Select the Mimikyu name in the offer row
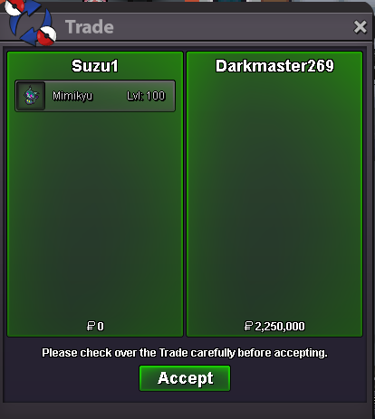This screenshot has width=375, height=419. pyautogui.click(x=72, y=96)
